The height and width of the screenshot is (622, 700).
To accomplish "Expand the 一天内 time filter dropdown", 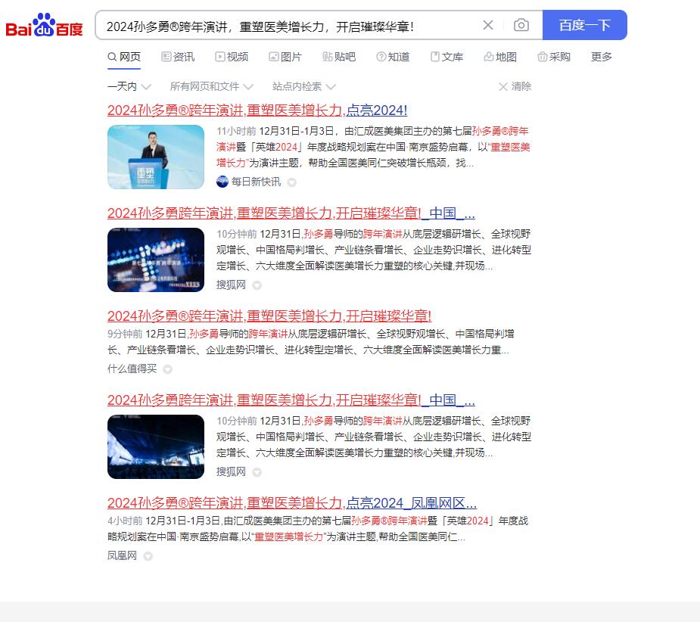I will pyautogui.click(x=129, y=86).
